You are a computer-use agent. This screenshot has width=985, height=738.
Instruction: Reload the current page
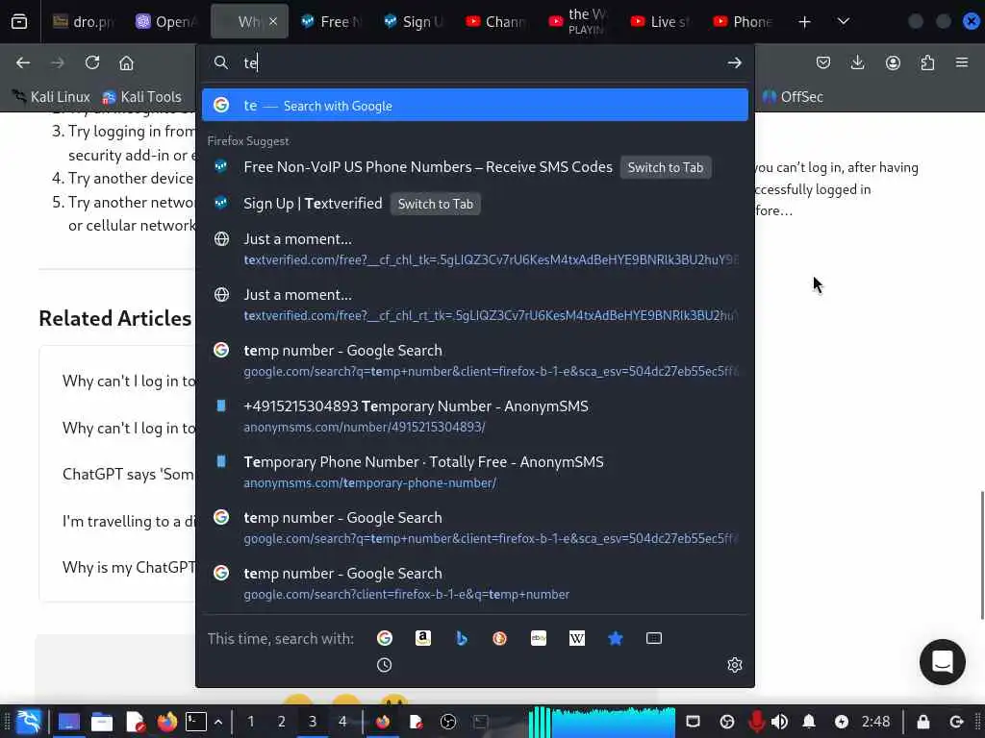92,62
